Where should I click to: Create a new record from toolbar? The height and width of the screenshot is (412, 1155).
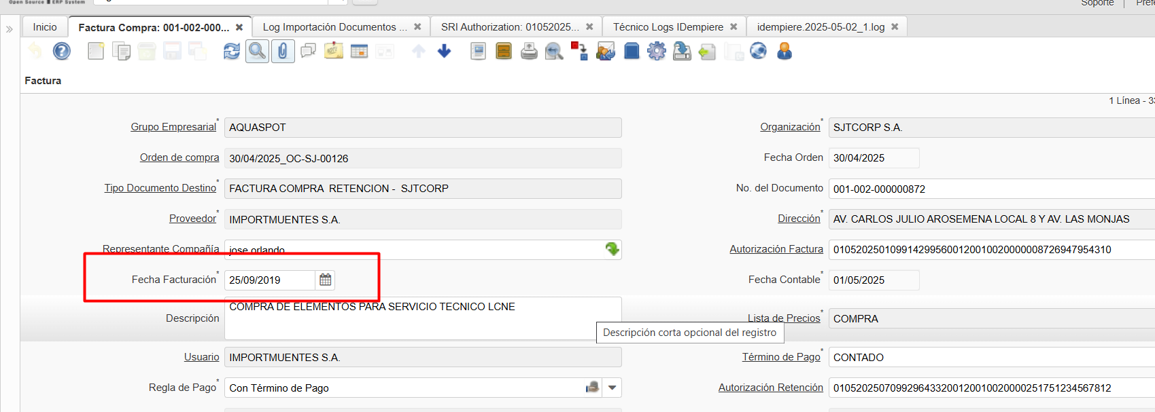pyautogui.click(x=96, y=52)
